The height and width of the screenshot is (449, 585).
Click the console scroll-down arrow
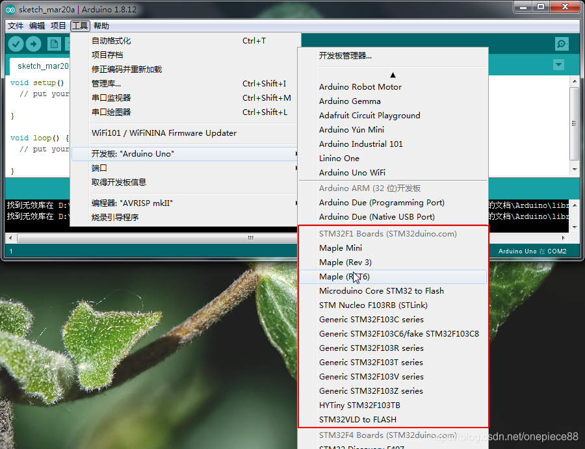click(x=574, y=227)
